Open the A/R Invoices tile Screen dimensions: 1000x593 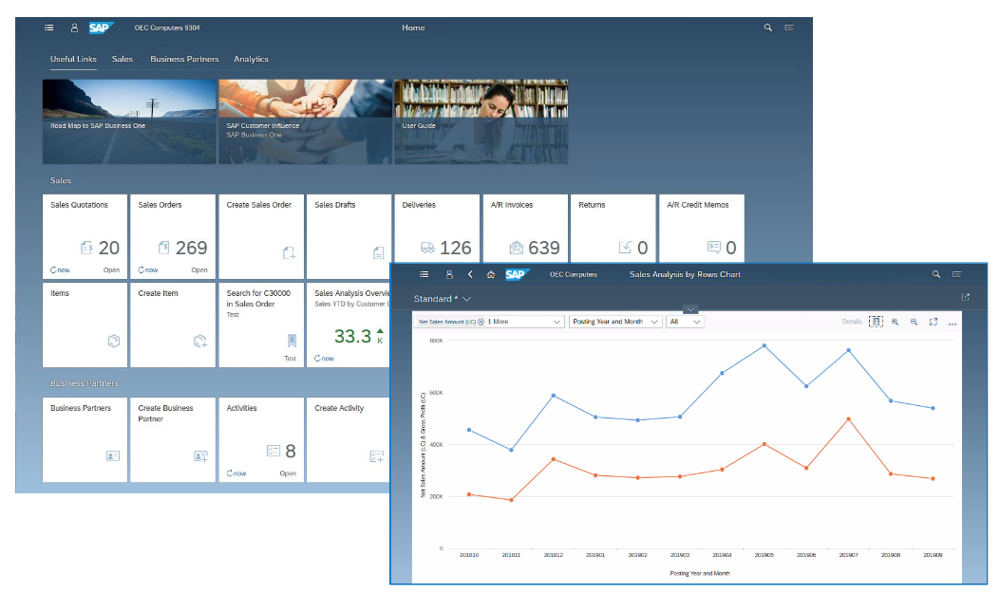point(525,229)
